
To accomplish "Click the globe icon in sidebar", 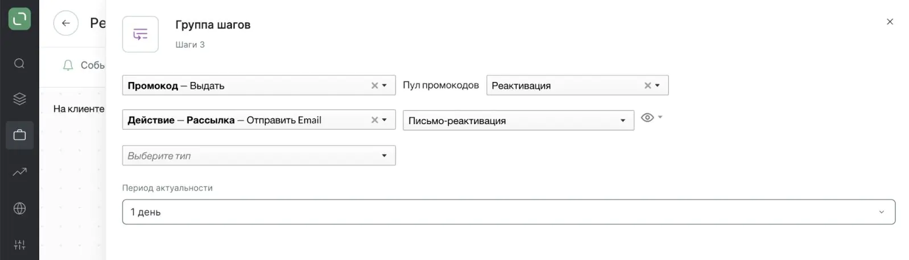I will 19,208.
